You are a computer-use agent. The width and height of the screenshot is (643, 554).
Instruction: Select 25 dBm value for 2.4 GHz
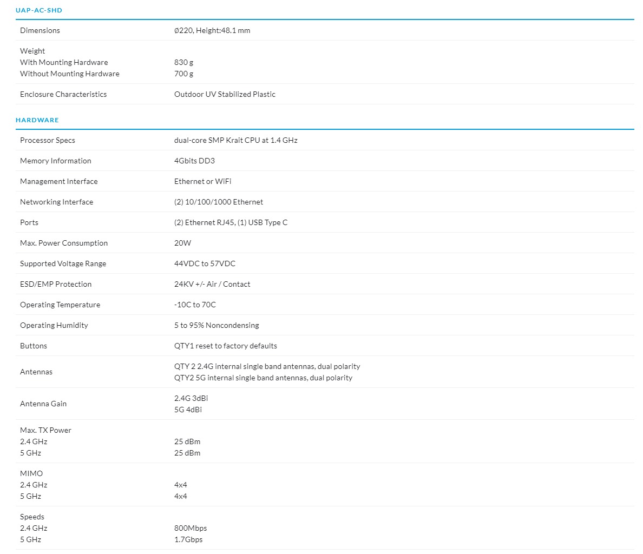[187, 441]
